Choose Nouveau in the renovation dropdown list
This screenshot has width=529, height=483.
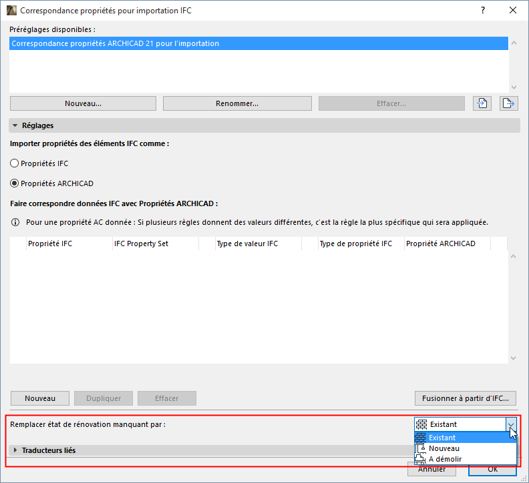pyautogui.click(x=466, y=448)
